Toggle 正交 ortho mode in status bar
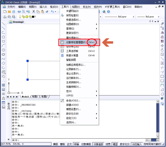Image resolution: width=166 pixels, height=147 pixels. (69, 144)
